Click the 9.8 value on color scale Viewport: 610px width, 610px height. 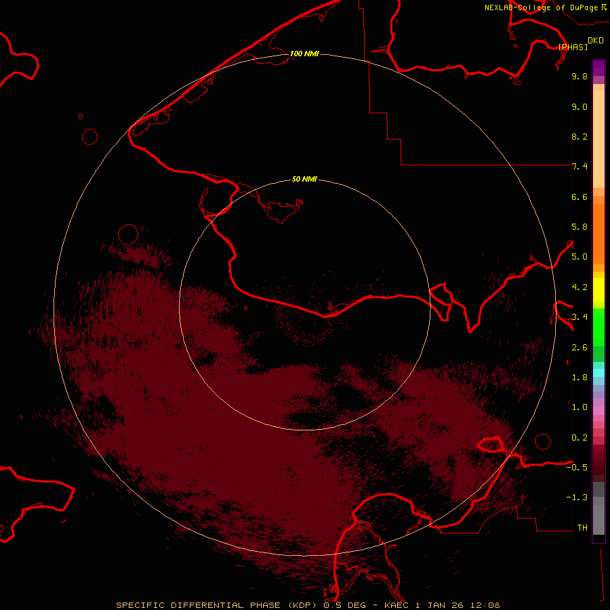(x=579, y=76)
